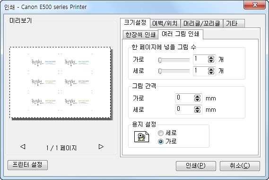Switch to the 크기설정 tab
The image size is (269, 180).
pyautogui.click(x=135, y=23)
